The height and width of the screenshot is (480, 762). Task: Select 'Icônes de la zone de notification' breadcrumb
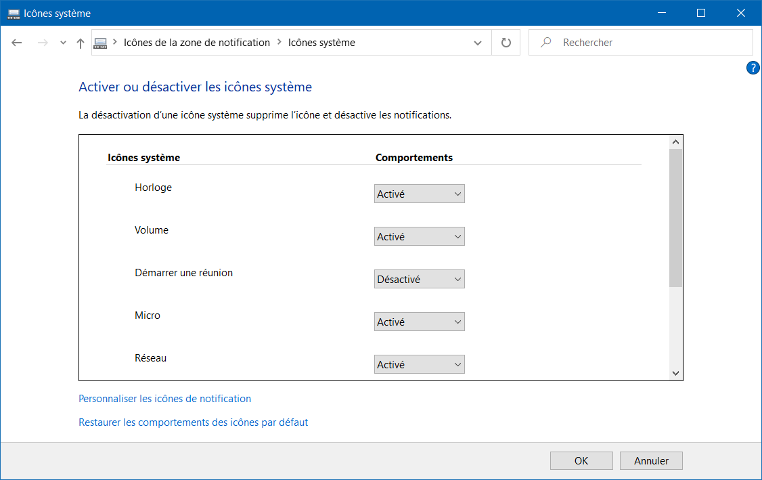point(197,42)
